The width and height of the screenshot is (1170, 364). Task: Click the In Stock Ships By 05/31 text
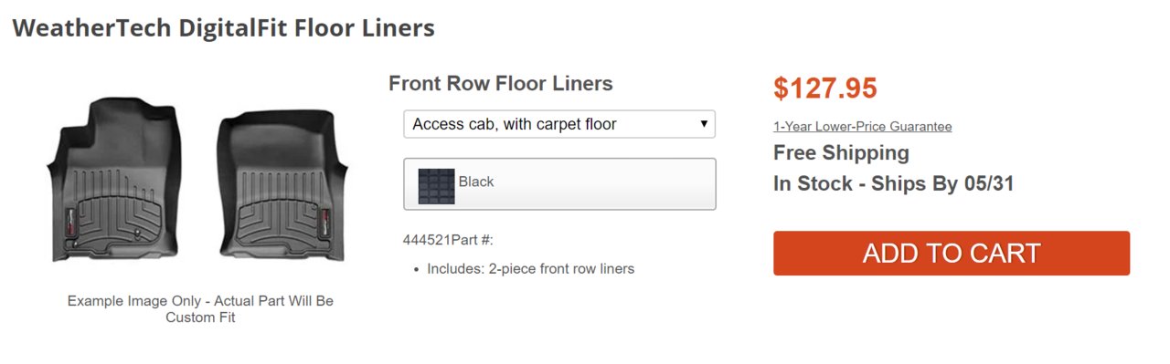click(894, 183)
